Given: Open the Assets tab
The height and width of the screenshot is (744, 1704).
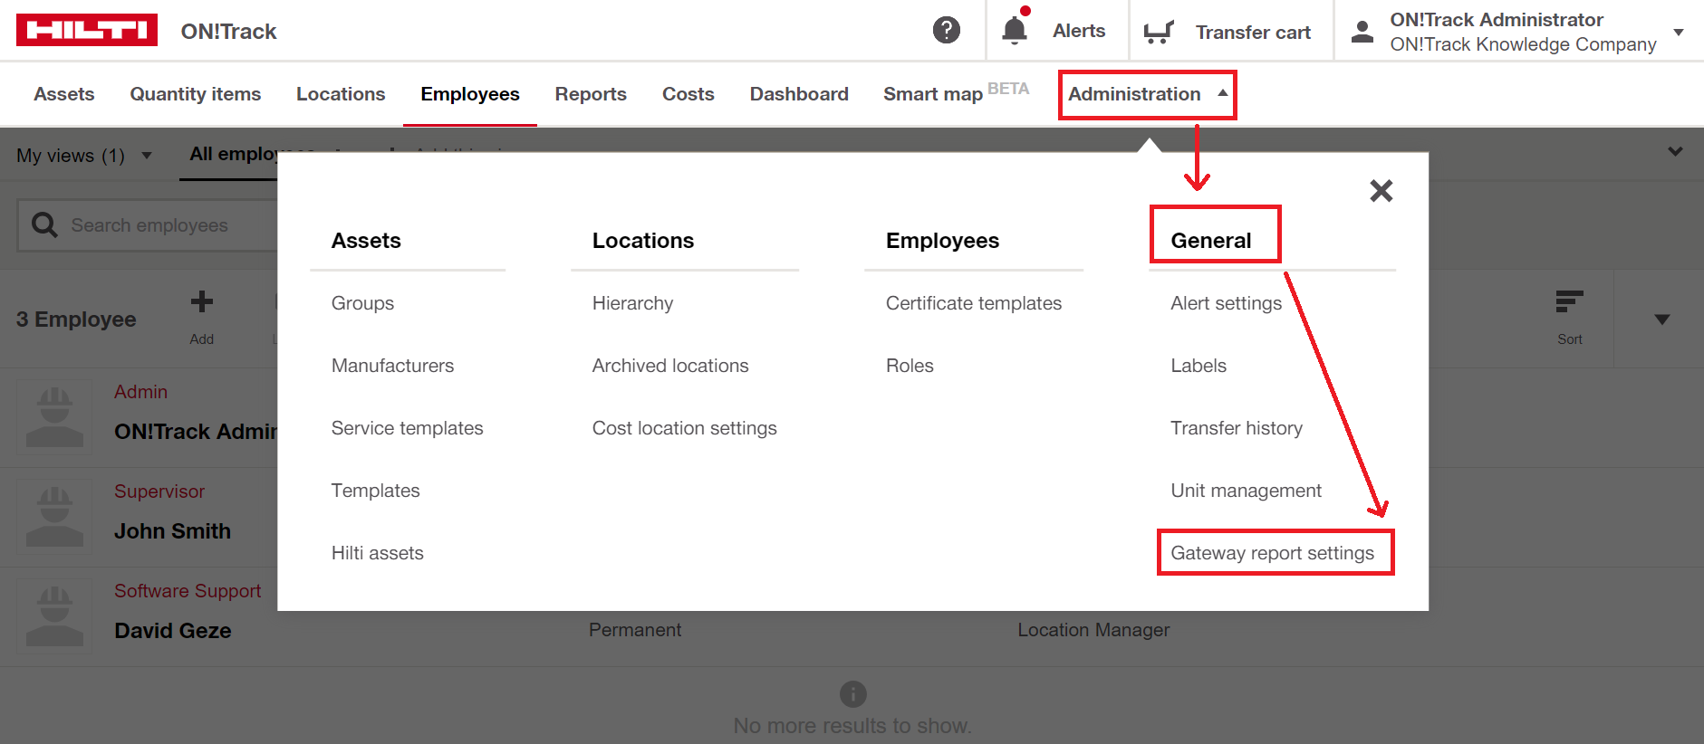Looking at the screenshot, I should [64, 94].
